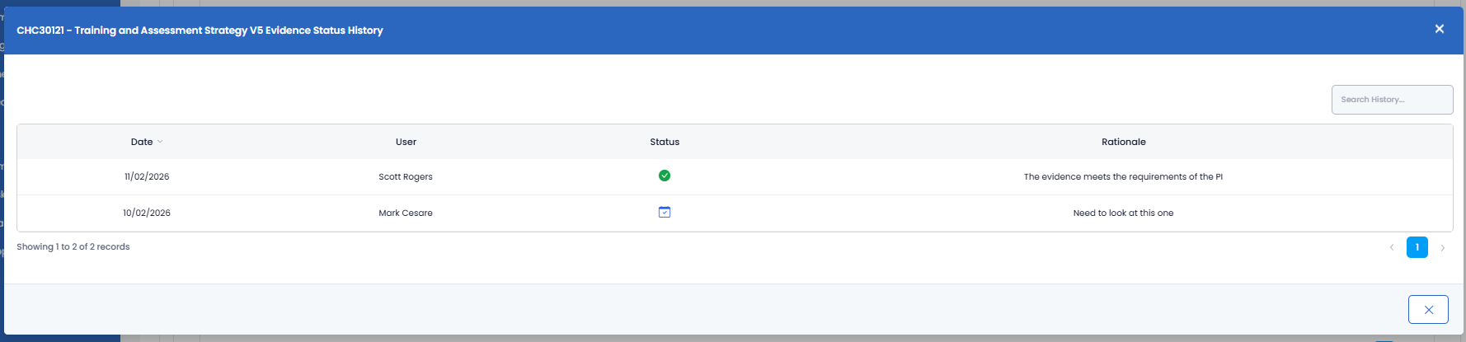Click the blue calendar status icon
The image size is (1466, 342).
(665, 212)
